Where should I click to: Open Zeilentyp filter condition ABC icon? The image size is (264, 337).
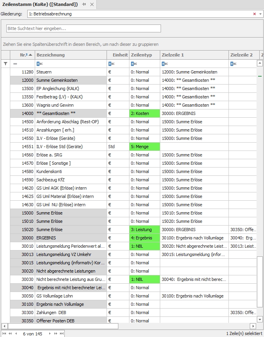pyautogui.click(x=133, y=64)
